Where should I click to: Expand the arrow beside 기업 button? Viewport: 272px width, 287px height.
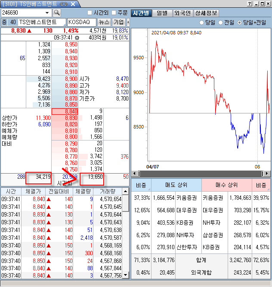pos(128,22)
